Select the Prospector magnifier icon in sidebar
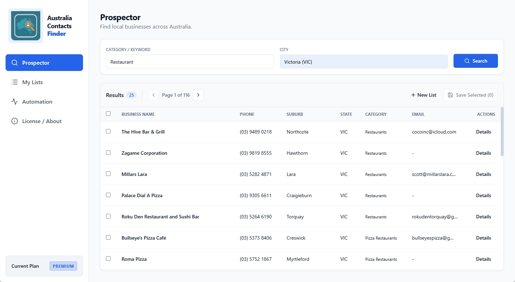 click(x=15, y=63)
